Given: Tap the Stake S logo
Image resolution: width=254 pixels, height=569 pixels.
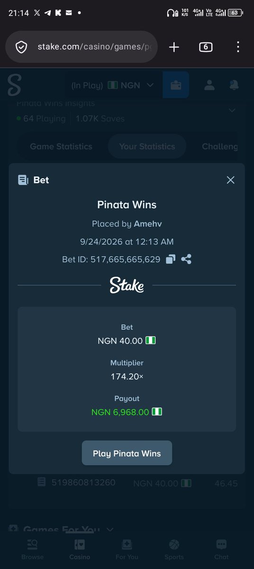Looking at the screenshot, I should point(15,85).
